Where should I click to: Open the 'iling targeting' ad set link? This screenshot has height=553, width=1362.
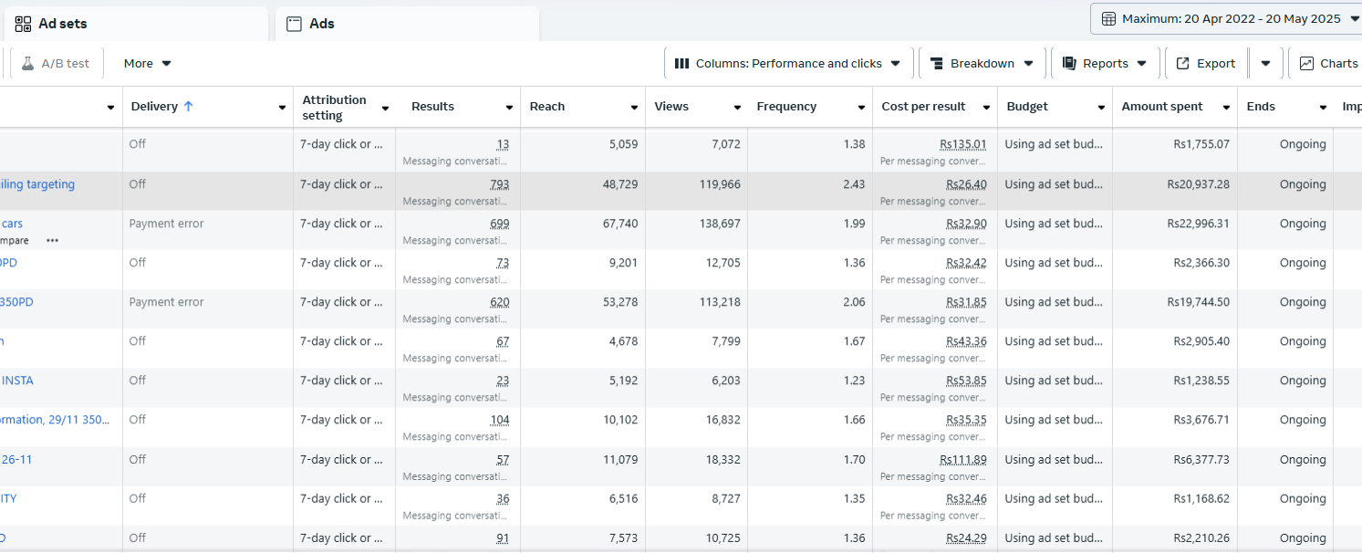(x=37, y=184)
